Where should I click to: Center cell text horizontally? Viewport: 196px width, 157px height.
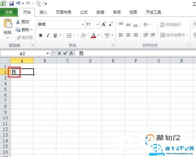pos(128,35)
